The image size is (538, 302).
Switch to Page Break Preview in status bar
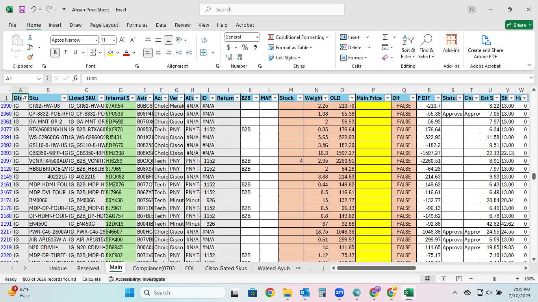click(459, 279)
